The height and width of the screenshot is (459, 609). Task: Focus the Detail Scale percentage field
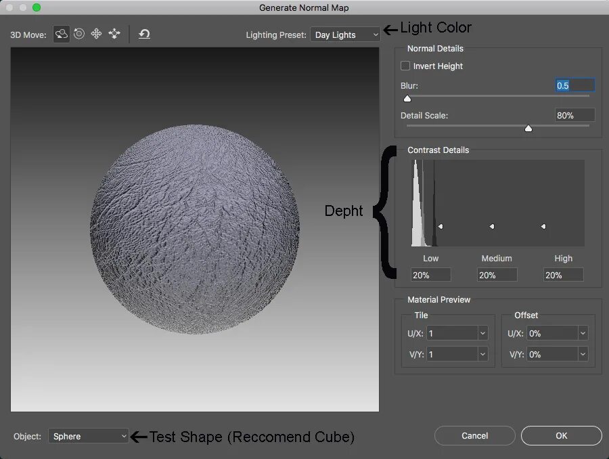click(574, 115)
